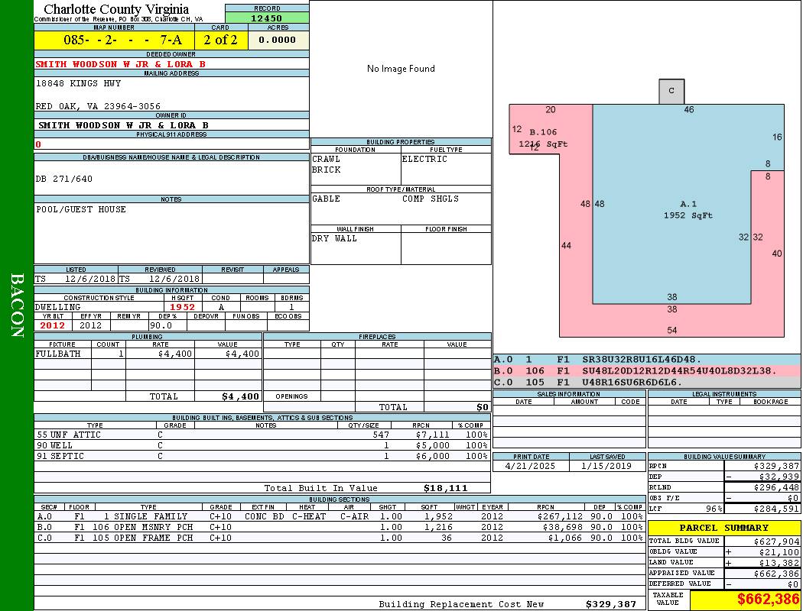Click the yellow Parcel Summary header
Image resolution: width=803 pixels, height=611 pixels.
723,528
